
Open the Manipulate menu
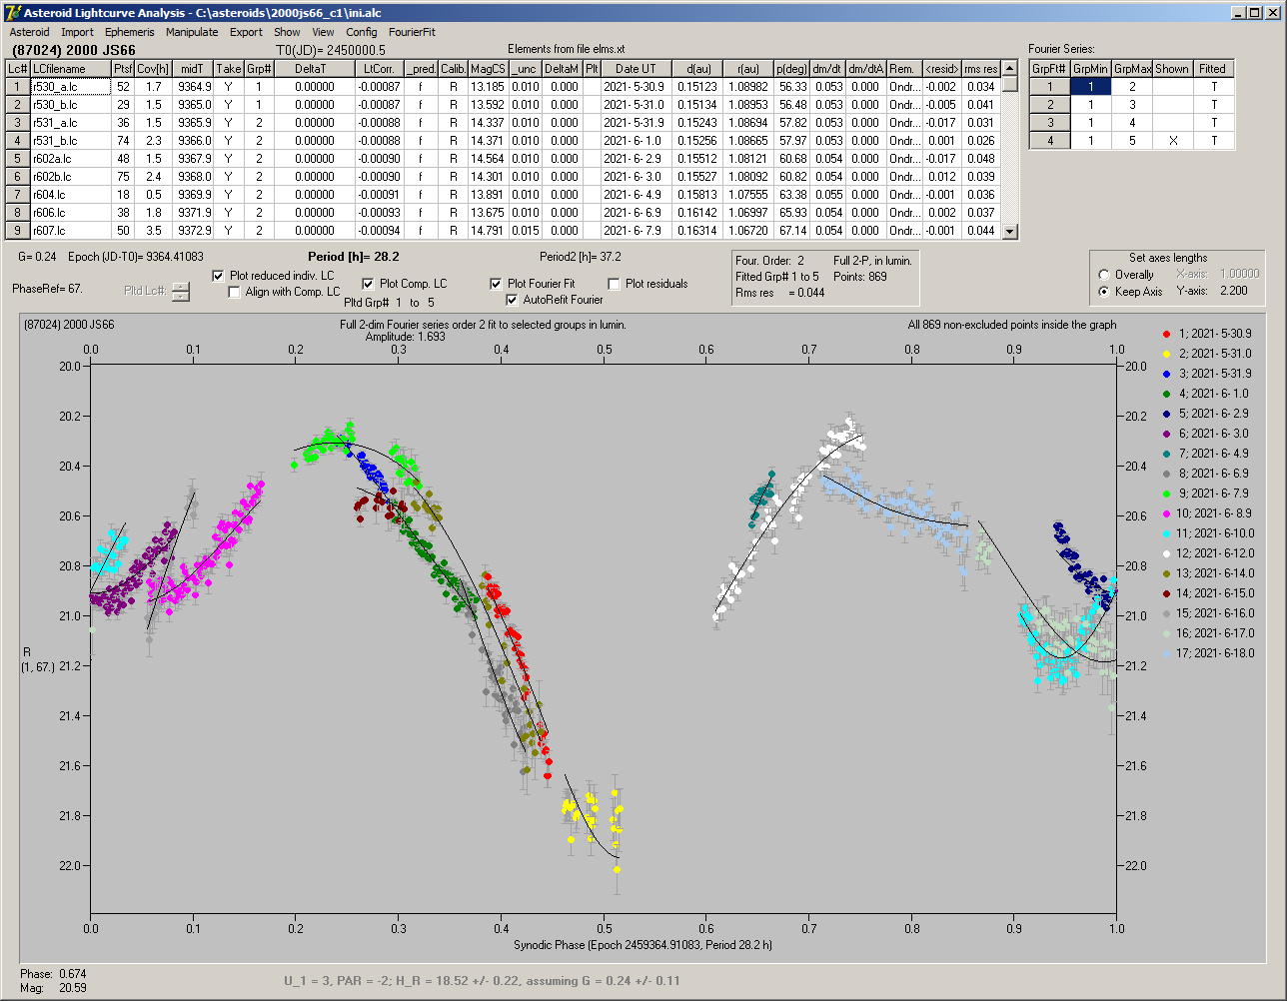click(192, 32)
